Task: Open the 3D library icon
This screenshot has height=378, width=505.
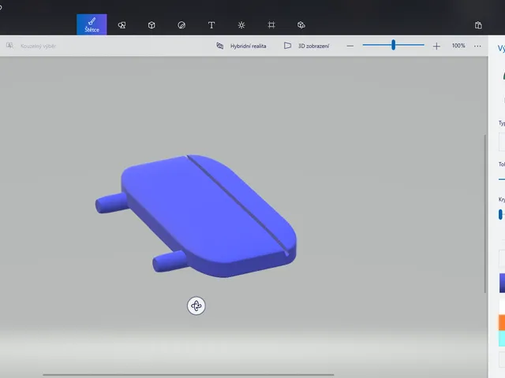Action: click(301, 25)
